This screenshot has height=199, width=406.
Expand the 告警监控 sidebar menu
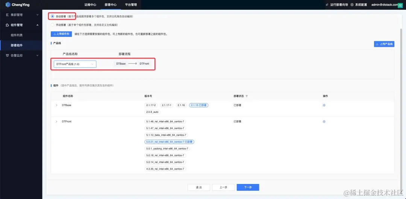[21, 55]
